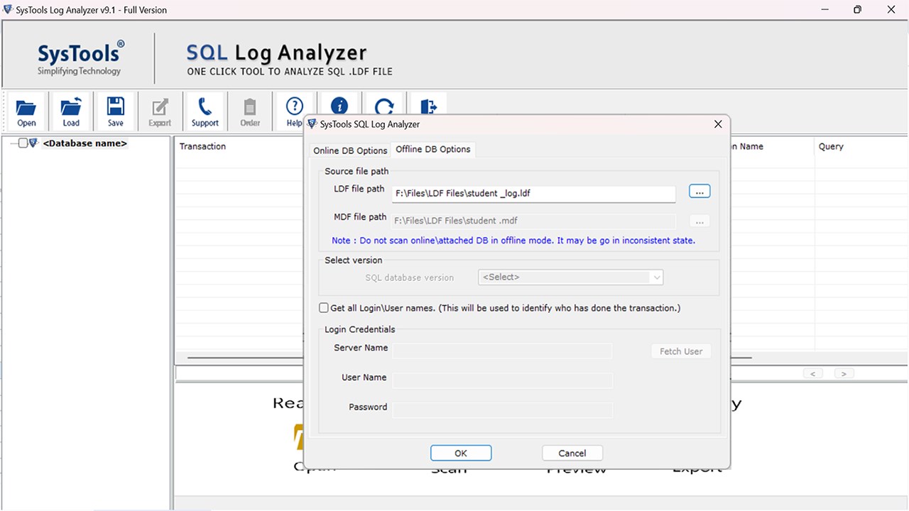The image size is (909, 511).
Task: Click the MDF file path field
Action: pos(533,221)
